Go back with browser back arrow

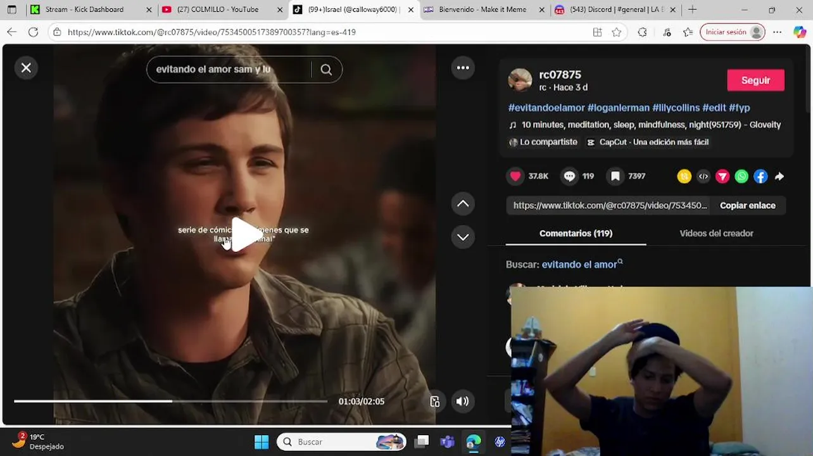point(11,32)
